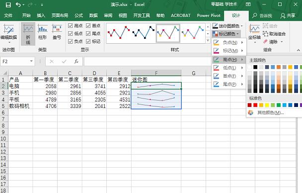Open the 迷你图颜色 sparkline color dropdown
The height and width of the screenshot is (193, 302).
pos(227,26)
